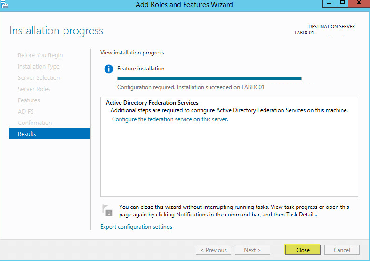Viewport: 370px width, 261px height.
Task: Click the Additional steps are required text
Action: tap(229, 110)
